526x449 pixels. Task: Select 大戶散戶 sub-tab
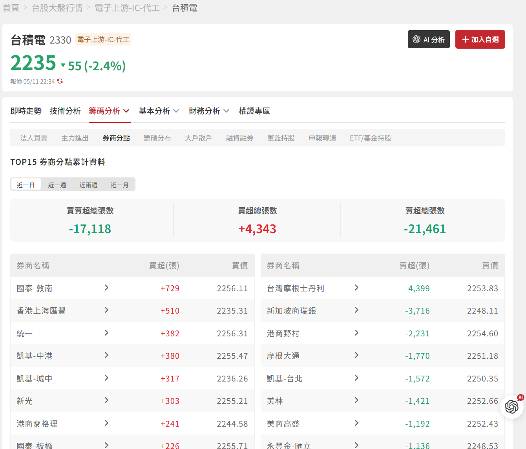pyautogui.click(x=199, y=138)
